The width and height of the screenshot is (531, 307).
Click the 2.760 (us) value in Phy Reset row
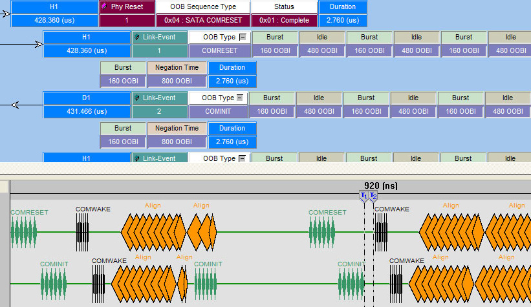click(343, 20)
